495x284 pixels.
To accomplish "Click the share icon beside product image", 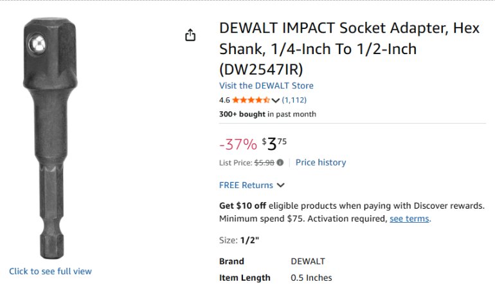I will click(x=190, y=35).
